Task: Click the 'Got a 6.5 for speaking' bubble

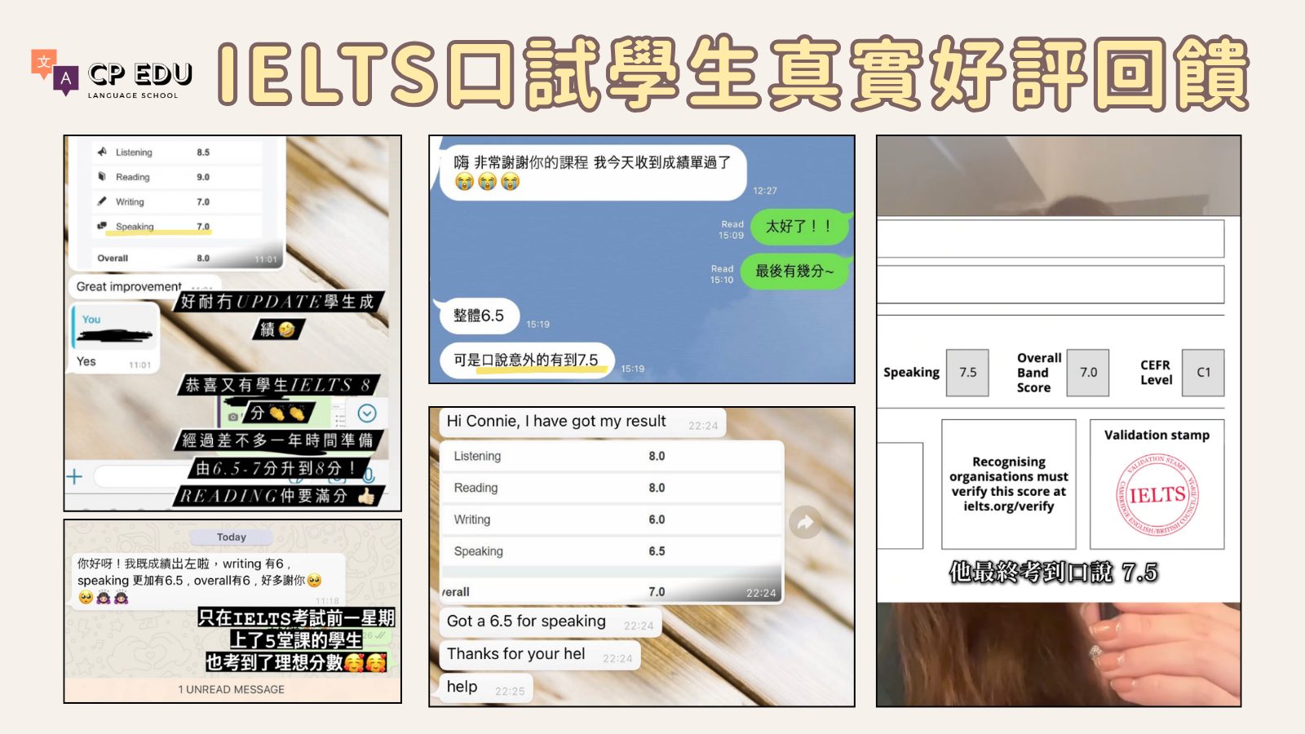Action: (551, 621)
